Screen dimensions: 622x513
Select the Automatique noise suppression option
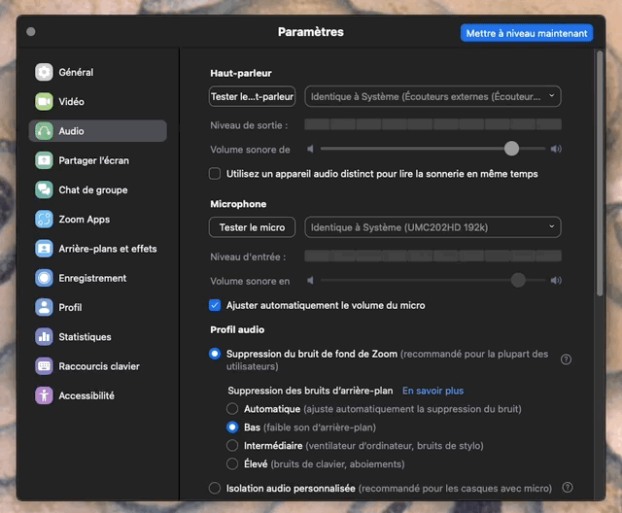pos(232,409)
